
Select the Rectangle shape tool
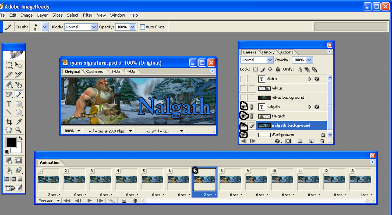(19, 104)
